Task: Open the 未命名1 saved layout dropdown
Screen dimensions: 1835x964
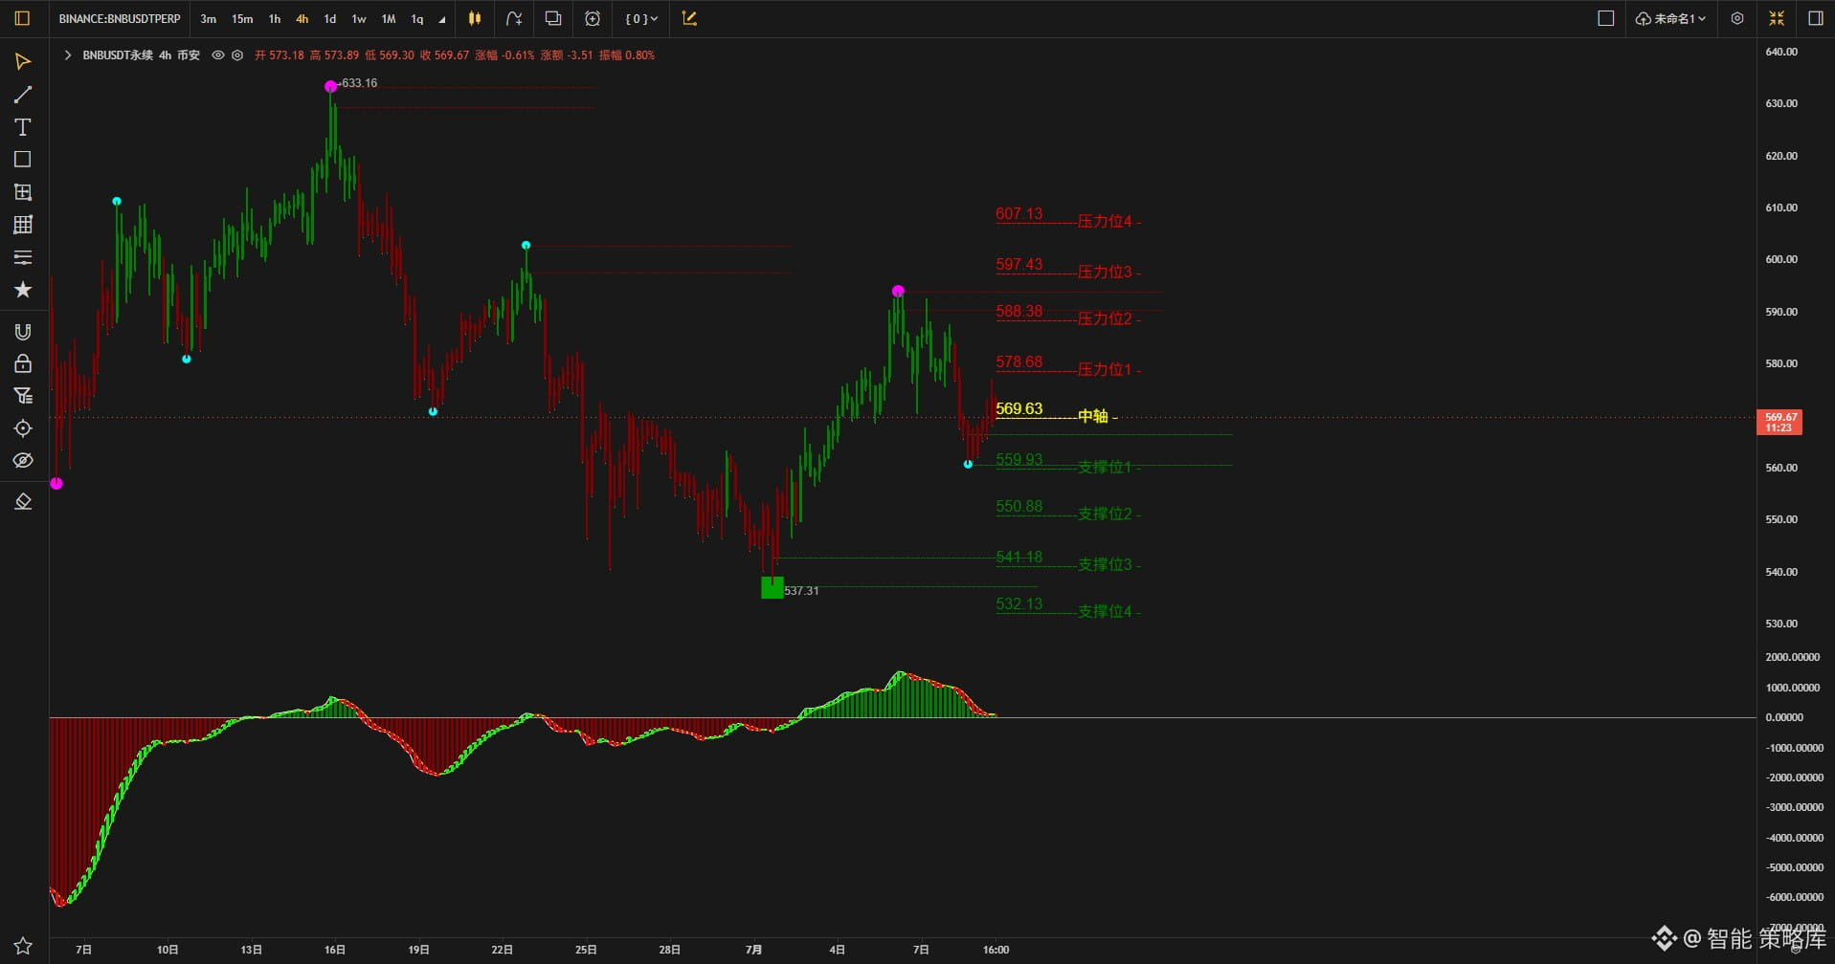Action: coord(1670,18)
